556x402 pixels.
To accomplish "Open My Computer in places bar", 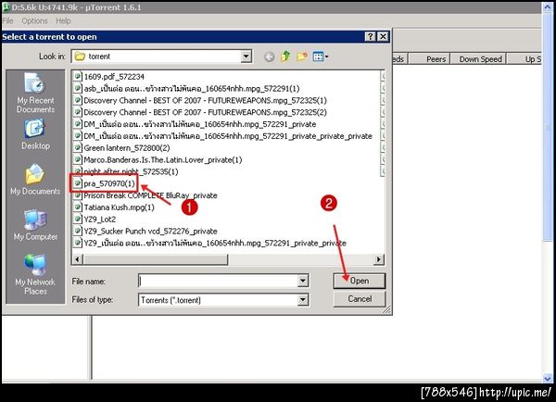I will coord(35,225).
